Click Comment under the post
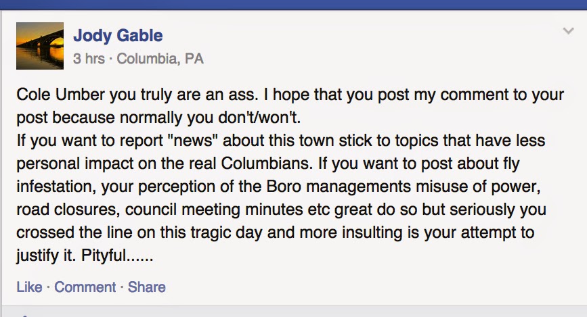 click(85, 287)
